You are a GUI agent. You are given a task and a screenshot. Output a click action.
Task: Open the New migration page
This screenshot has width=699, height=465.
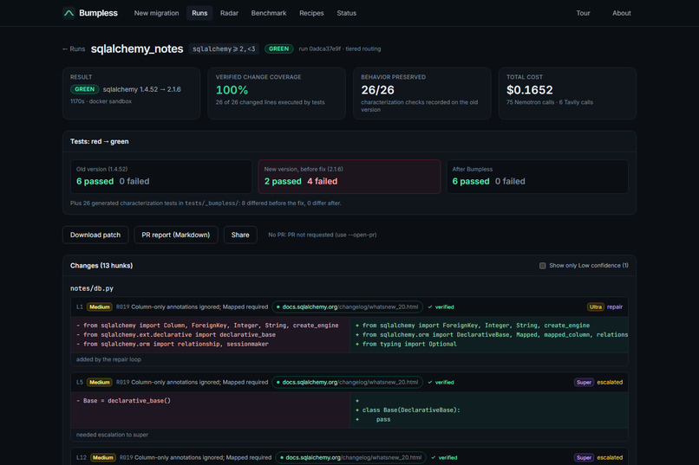[x=156, y=13]
